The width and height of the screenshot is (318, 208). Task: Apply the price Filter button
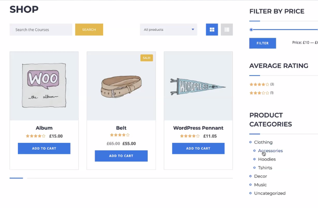pyautogui.click(x=263, y=43)
